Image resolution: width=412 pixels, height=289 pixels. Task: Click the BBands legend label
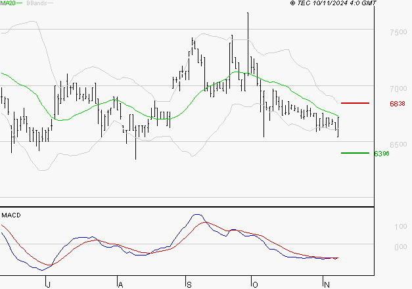click(x=37, y=3)
